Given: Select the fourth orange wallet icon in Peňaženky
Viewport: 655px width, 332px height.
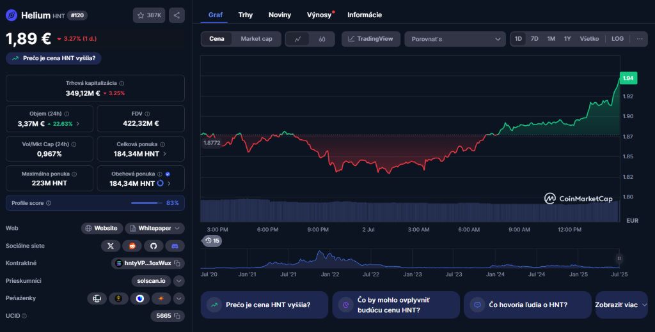Looking at the screenshot, I should click(x=161, y=298).
